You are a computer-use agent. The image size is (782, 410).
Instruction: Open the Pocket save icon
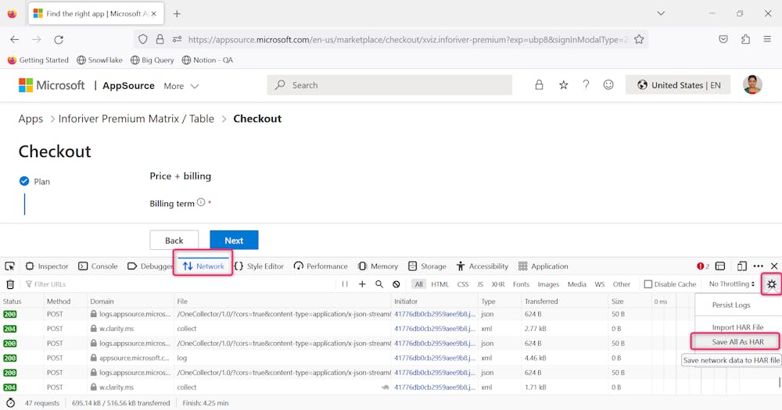[723, 39]
